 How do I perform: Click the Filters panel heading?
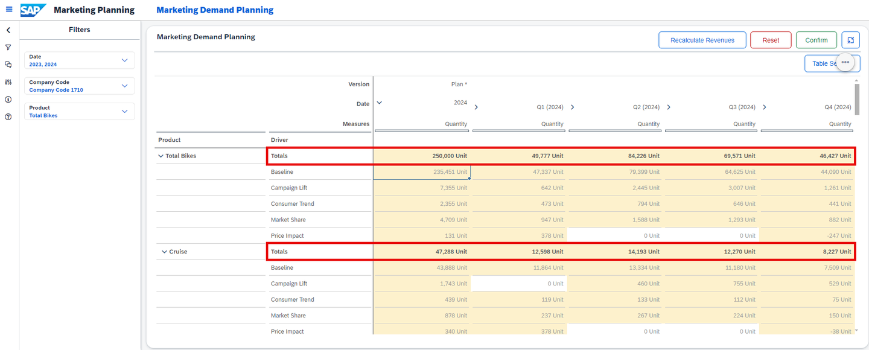(x=80, y=30)
